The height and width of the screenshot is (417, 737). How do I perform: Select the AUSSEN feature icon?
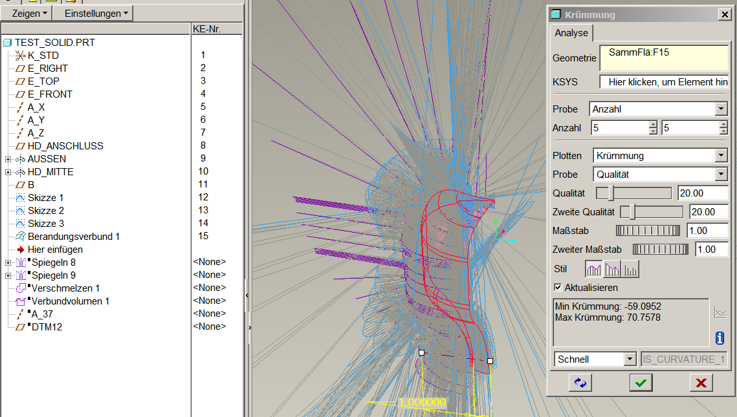pyautogui.click(x=20, y=159)
